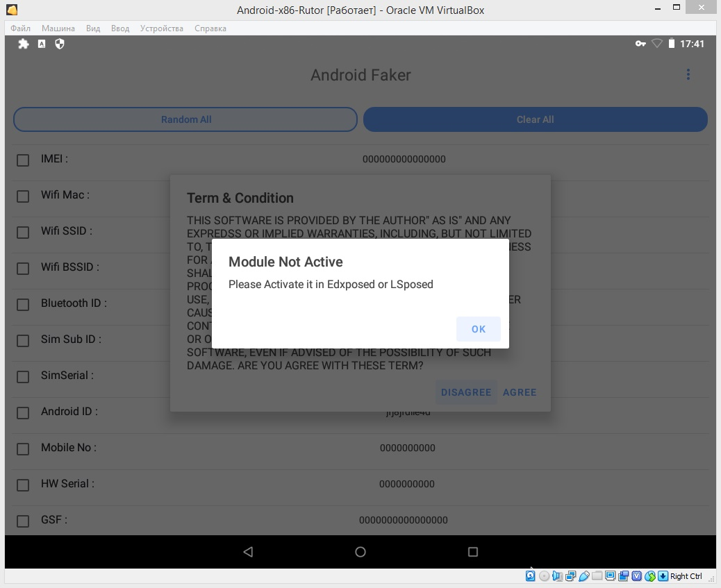Click VirtualBox USB devices status icon
721x588 pixels.
coord(584,576)
